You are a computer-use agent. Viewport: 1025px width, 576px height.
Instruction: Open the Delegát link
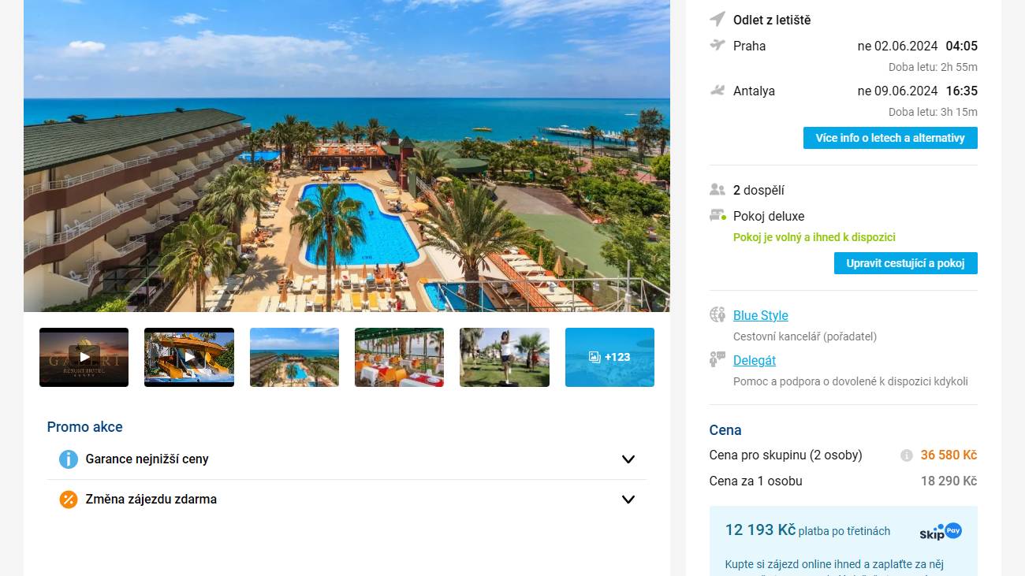point(755,360)
